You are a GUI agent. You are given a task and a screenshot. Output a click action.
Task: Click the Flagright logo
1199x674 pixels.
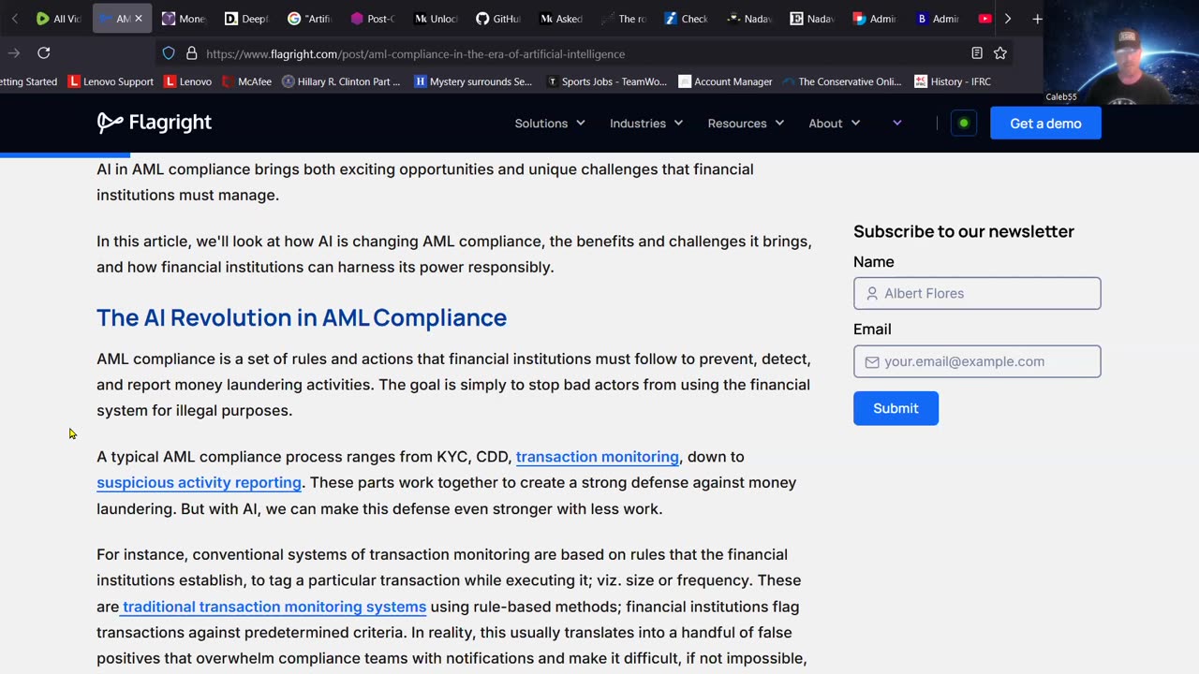[x=155, y=123]
